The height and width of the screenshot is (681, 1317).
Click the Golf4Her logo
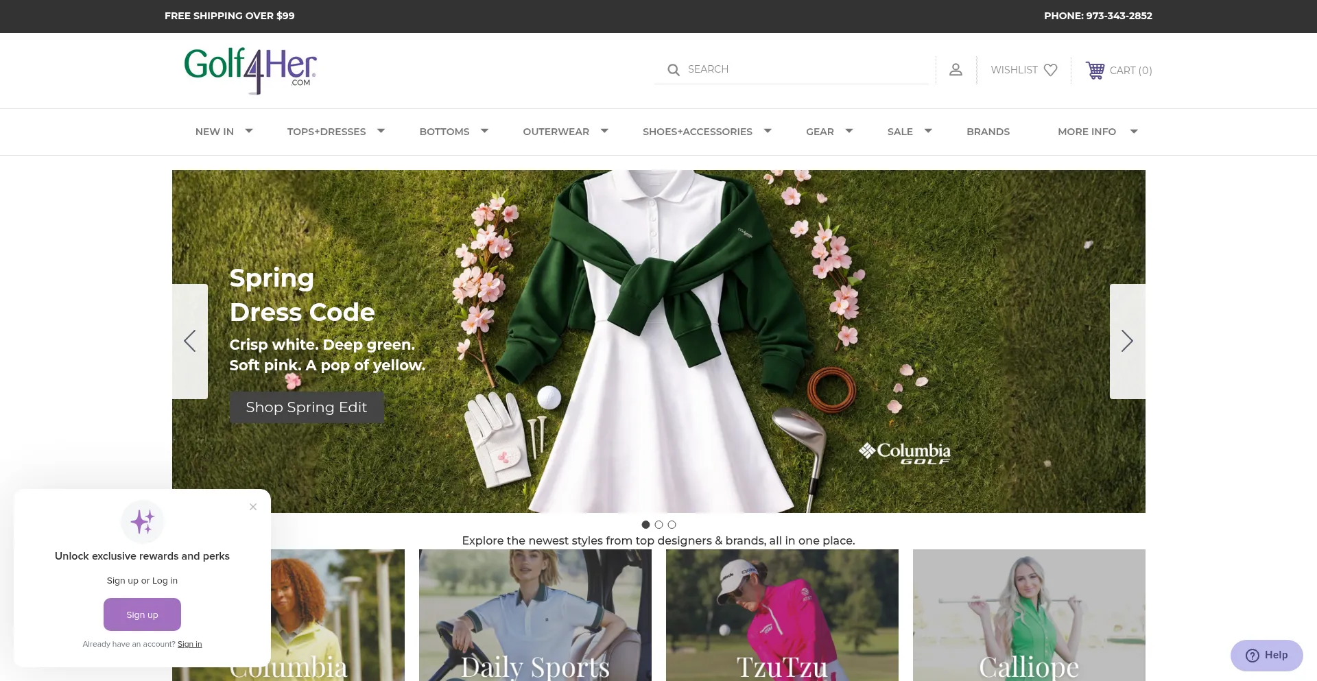coord(250,71)
